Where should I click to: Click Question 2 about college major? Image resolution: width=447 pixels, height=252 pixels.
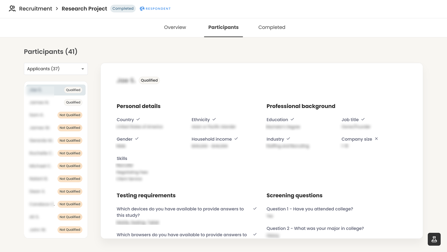pyautogui.click(x=315, y=228)
